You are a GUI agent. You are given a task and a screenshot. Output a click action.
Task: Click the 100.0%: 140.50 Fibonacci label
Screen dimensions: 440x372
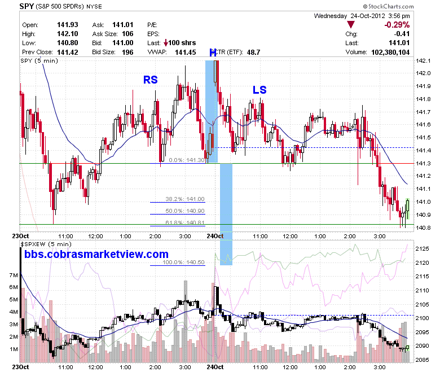[x=184, y=262]
